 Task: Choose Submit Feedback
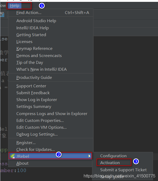pyautogui.click(x=51, y=93)
